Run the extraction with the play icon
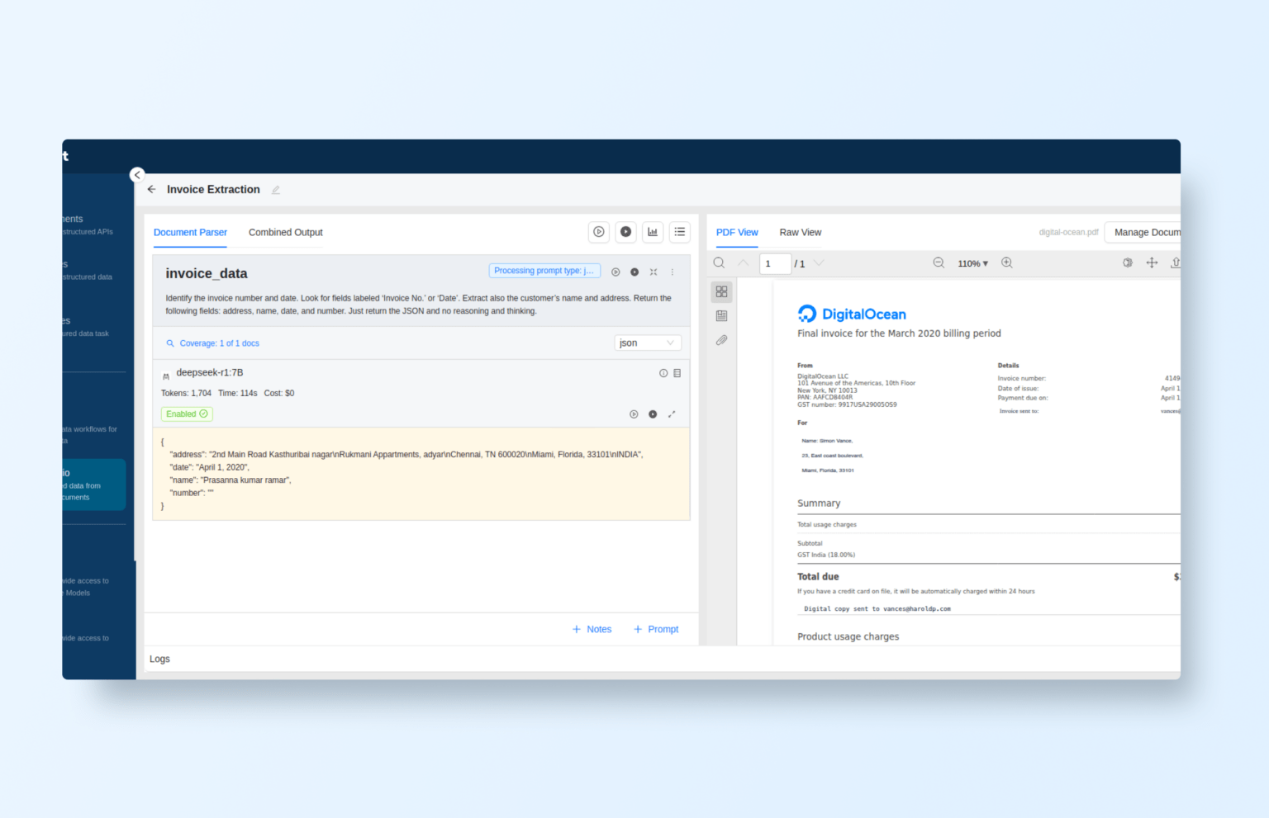This screenshot has width=1269, height=818. (x=599, y=232)
